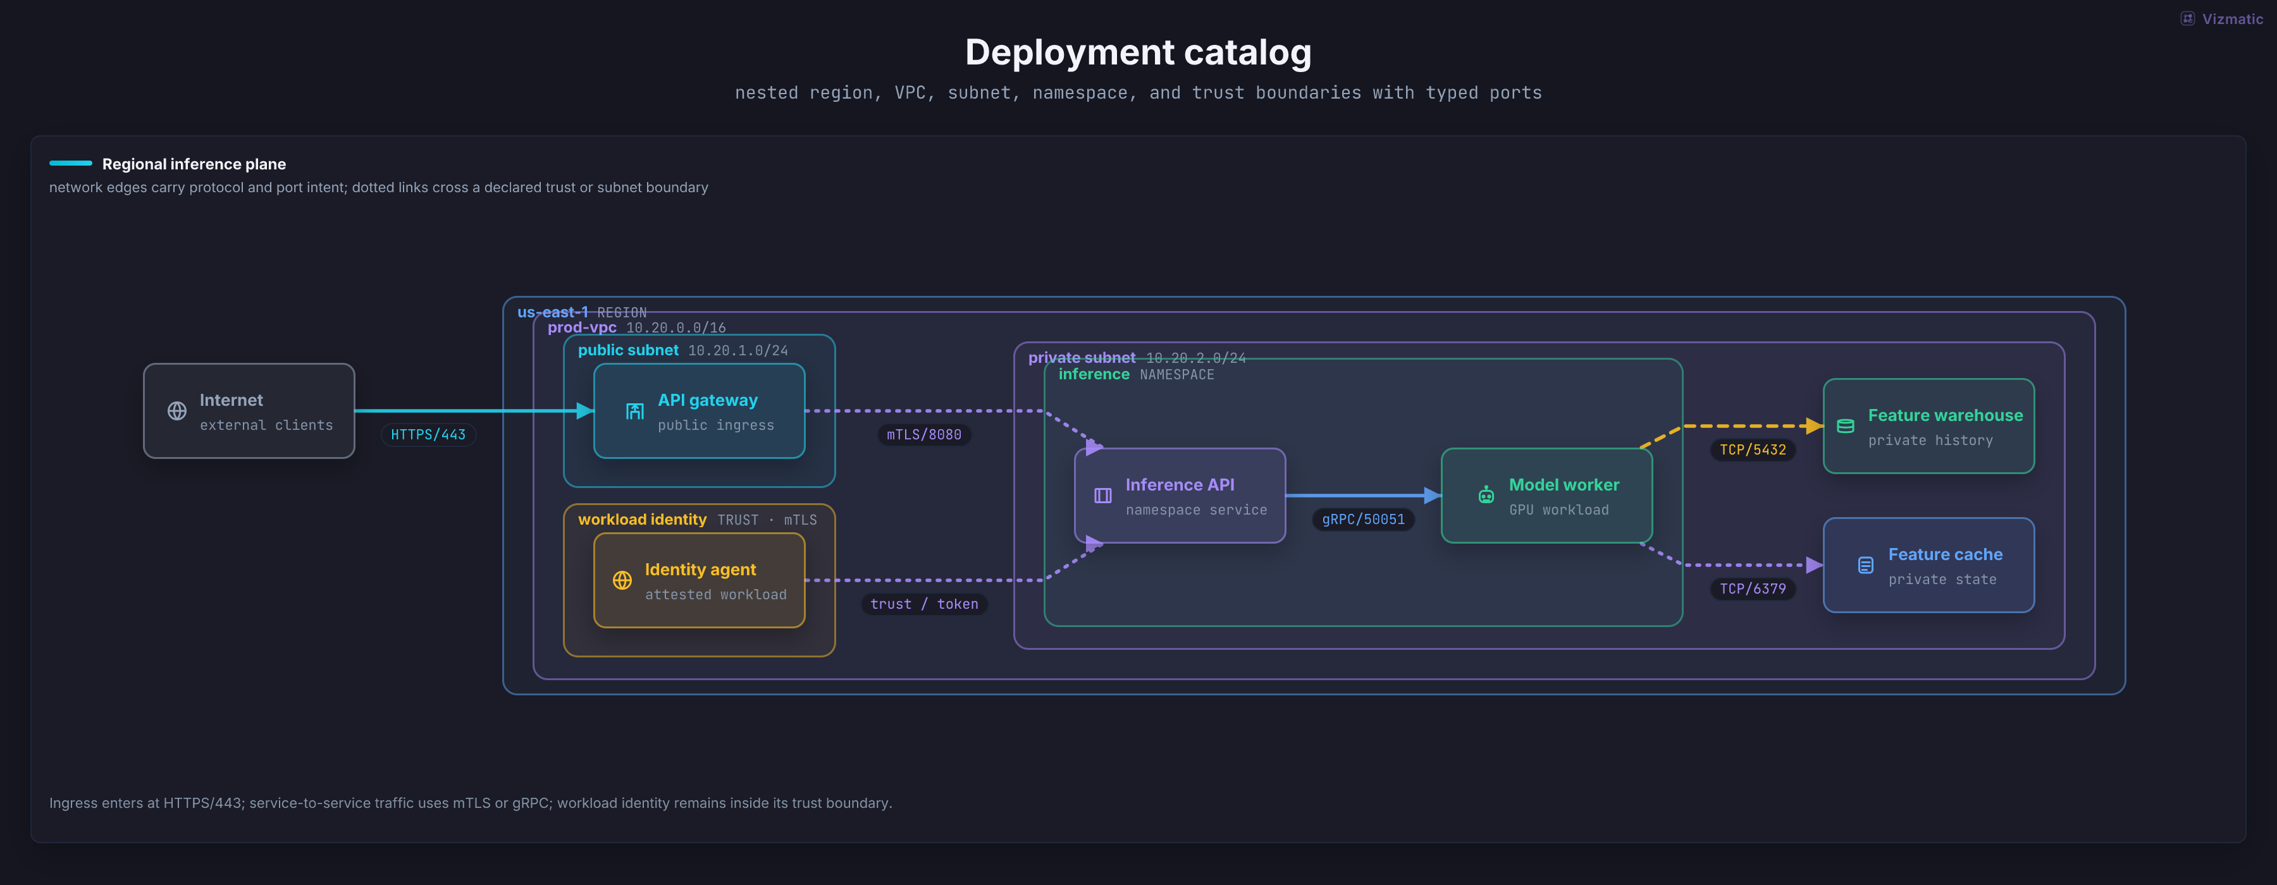
Task: Click the 'namespace service' subtitle
Action: coord(1196,511)
